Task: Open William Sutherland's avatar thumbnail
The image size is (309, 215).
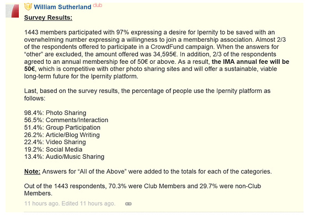Action: pos(12,11)
